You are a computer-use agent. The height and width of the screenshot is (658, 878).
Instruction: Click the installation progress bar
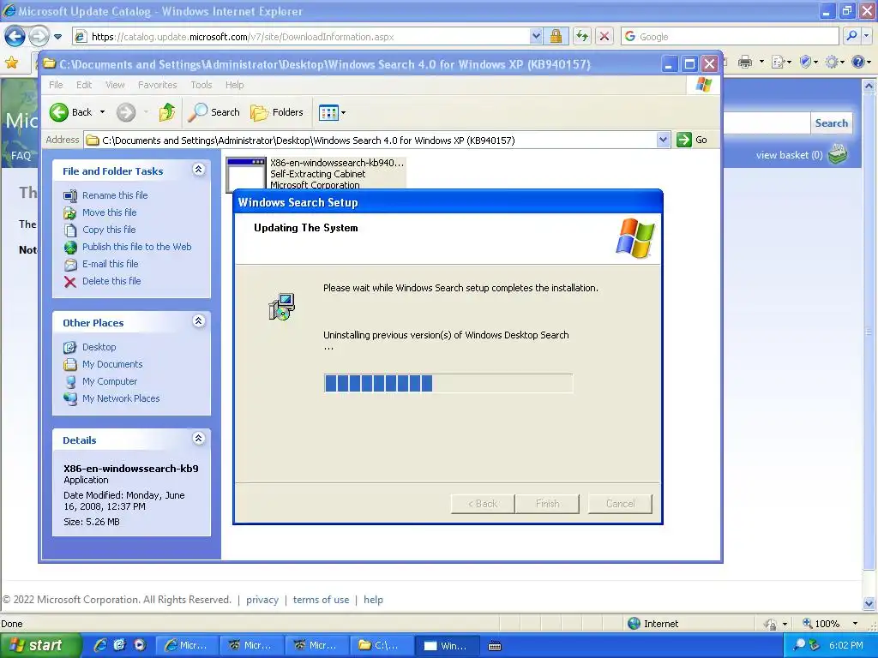pyautogui.click(x=448, y=383)
